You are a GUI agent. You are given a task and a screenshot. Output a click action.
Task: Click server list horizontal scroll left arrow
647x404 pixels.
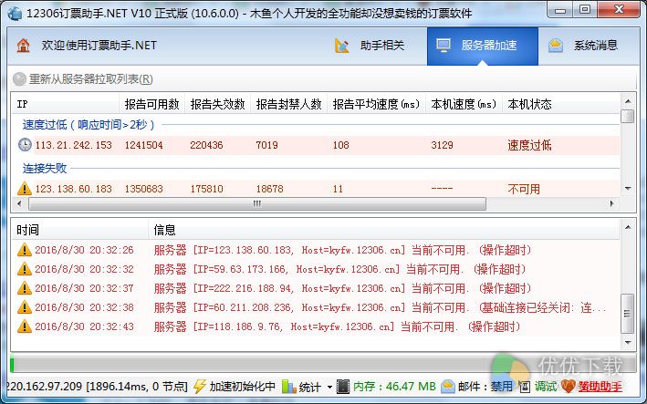click(x=19, y=203)
